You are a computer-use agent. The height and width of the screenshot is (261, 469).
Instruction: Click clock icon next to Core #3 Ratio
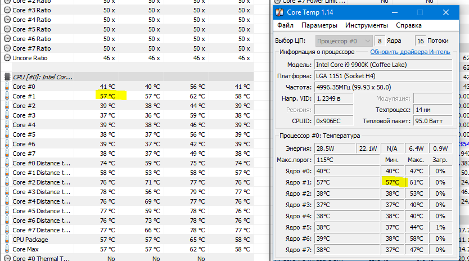point(7,10)
